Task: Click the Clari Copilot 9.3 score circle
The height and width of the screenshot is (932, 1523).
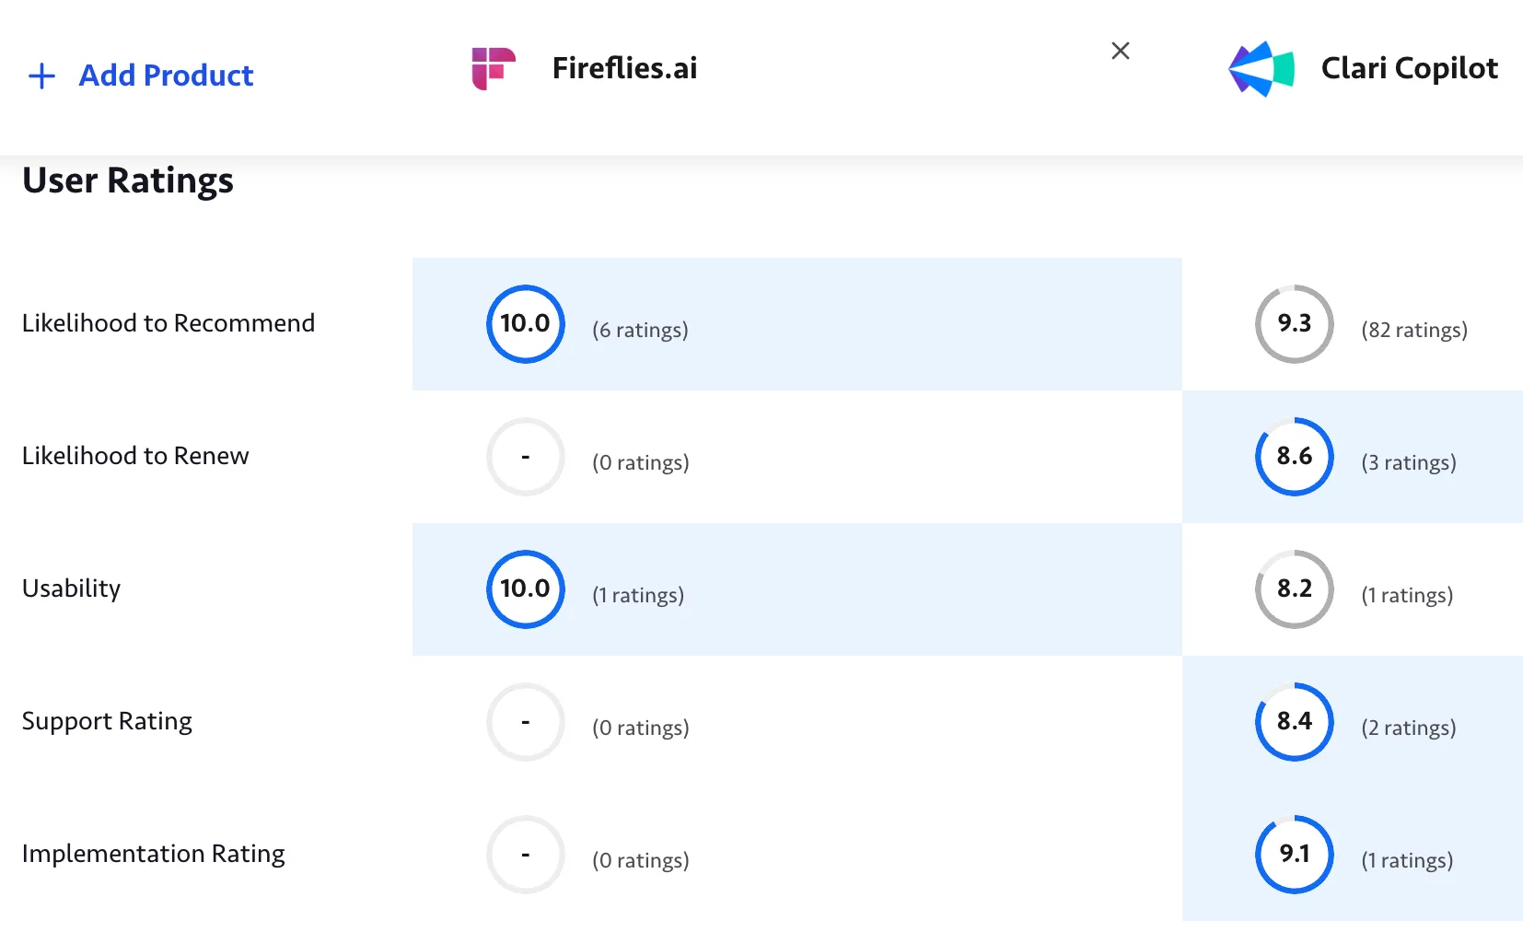Action: (1294, 324)
